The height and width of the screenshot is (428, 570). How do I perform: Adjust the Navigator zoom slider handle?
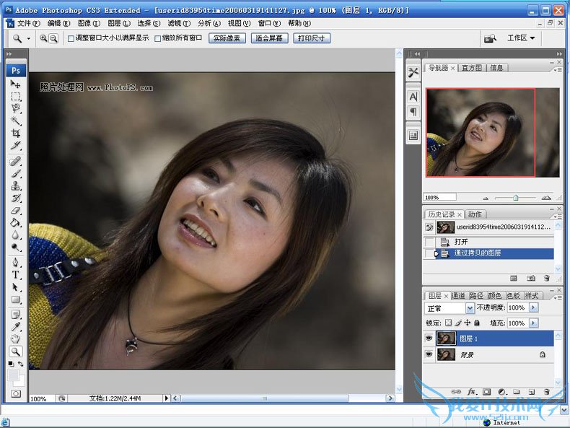pyautogui.click(x=515, y=197)
